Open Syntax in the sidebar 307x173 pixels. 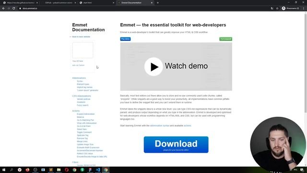click(x=80, y=81)
